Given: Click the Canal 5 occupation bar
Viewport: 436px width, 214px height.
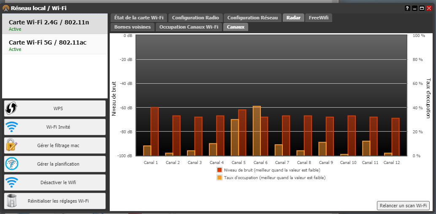Looking at the screenshot, I should pos(235,137).
